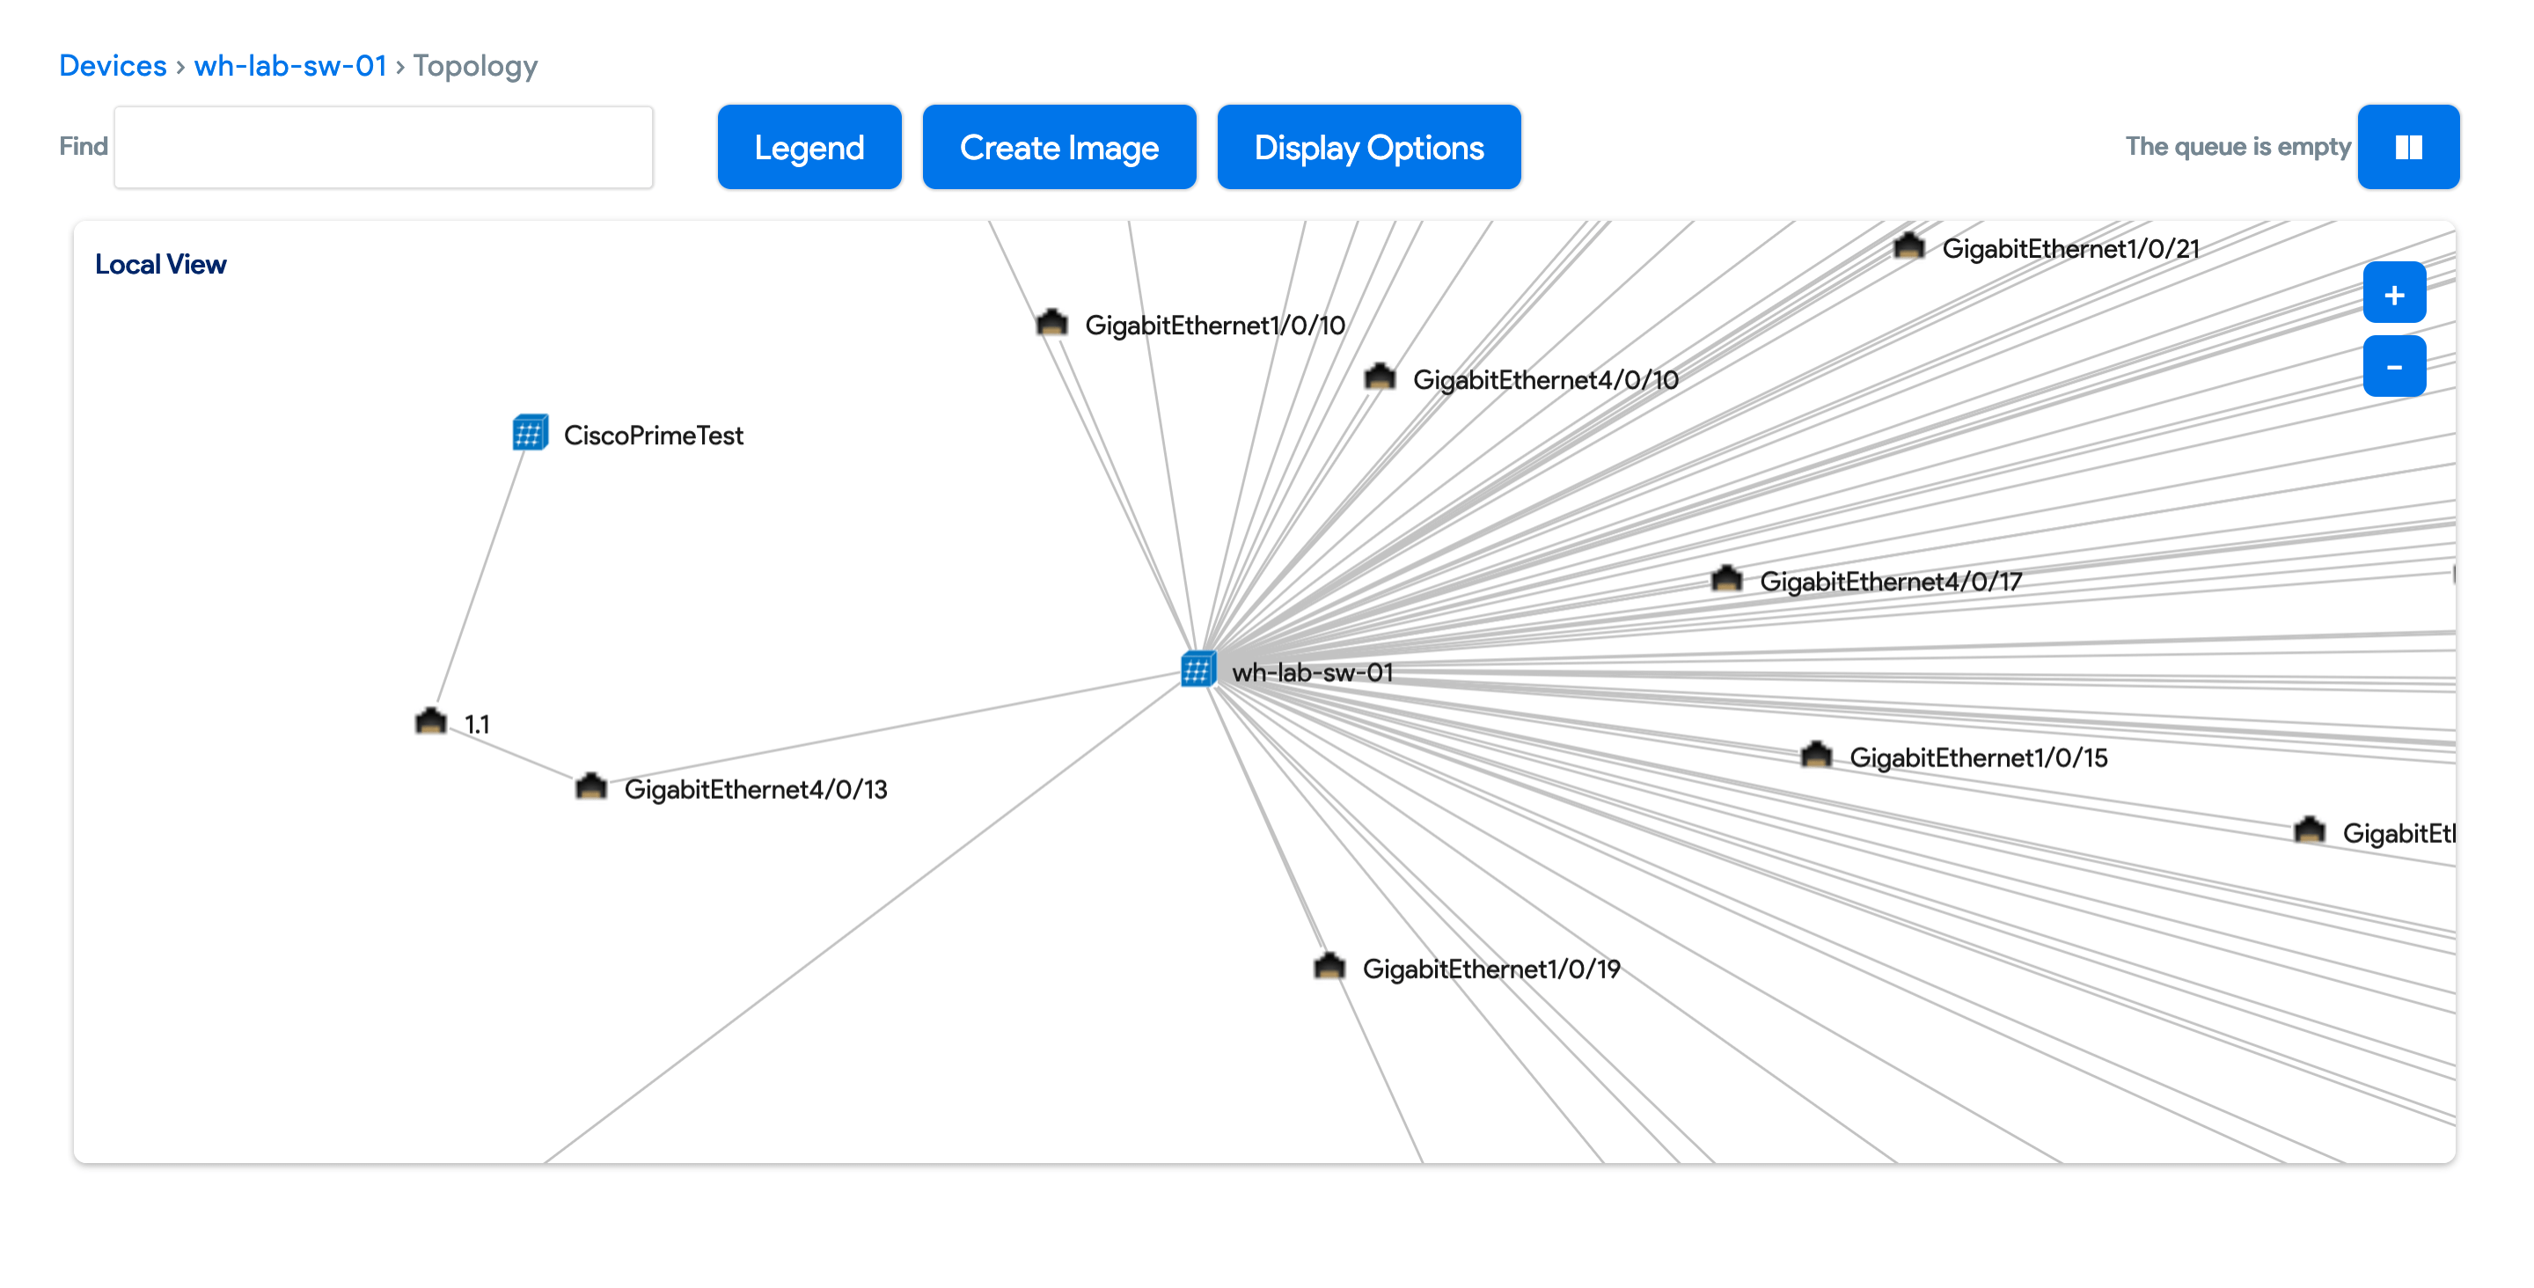Focus the Find search field

tap(383, 147)
